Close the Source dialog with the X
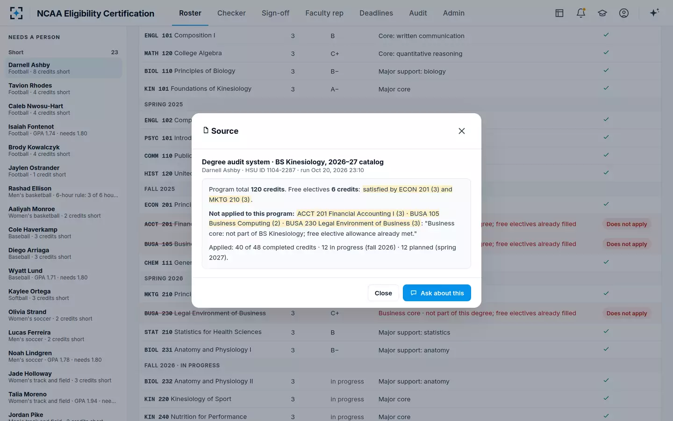673x421 pixels. (462, 131)
